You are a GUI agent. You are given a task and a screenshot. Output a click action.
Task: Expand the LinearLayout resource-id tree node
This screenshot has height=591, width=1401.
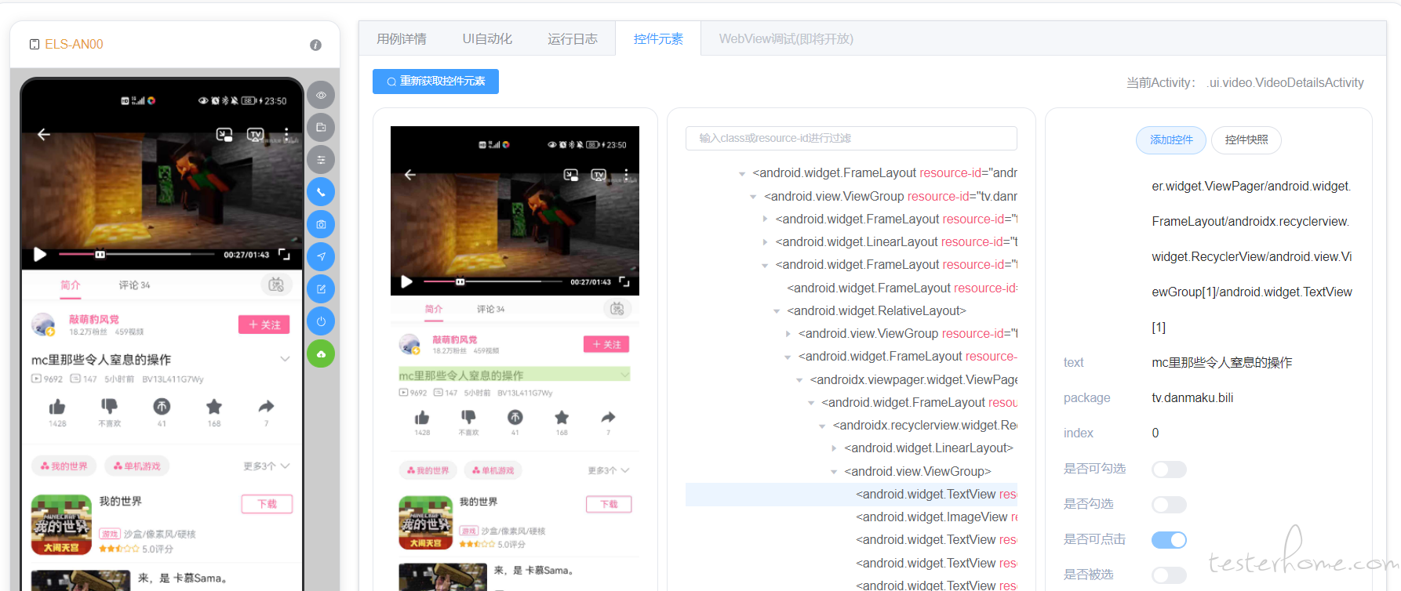(765, 242)
